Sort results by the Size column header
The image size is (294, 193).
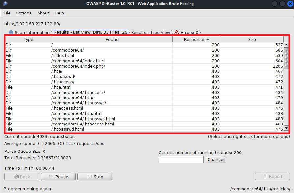point(252,39)
